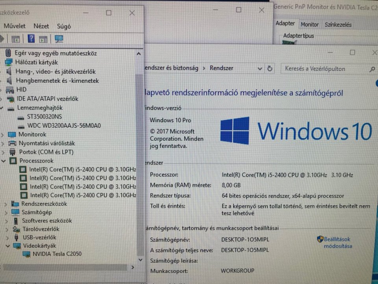Select the first Intel Core i5-2400 processor entry
The height and width of the screenshot is (284, 378).
coord(83,170)
